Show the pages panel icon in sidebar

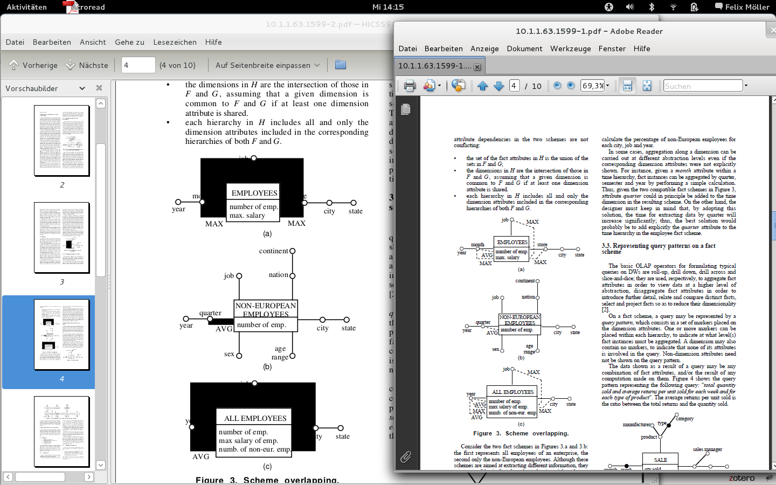pos(406,109)
